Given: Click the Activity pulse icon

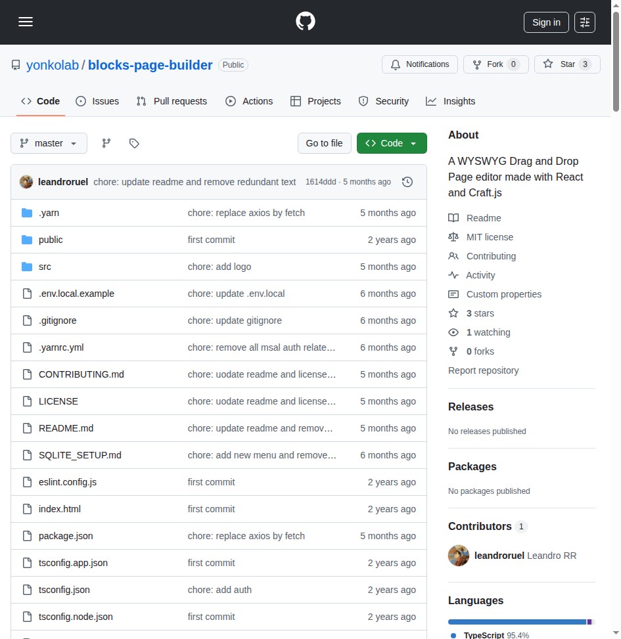Looking at the screenshot, I should click(x=453, y=275).
